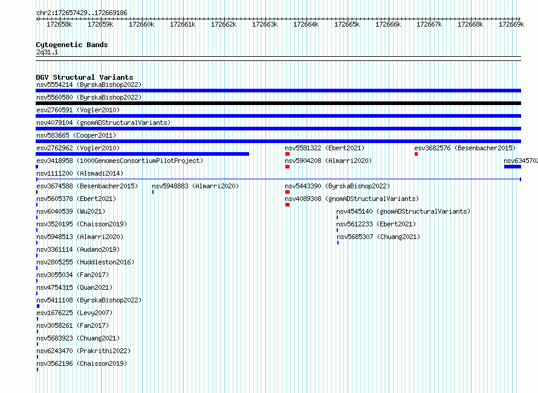Image resolution: width=538 pixels, height=393 pixels.
Task: Click the 172669k ruler label
Action: (511, 24)
